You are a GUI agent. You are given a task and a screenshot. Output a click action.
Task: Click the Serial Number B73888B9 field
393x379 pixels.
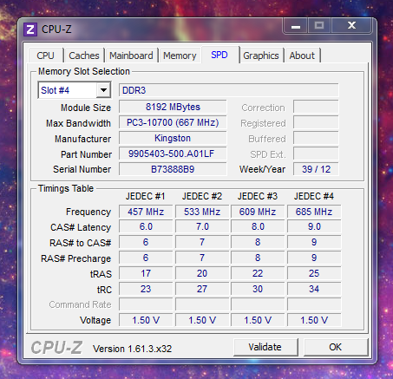coord(173,169)
